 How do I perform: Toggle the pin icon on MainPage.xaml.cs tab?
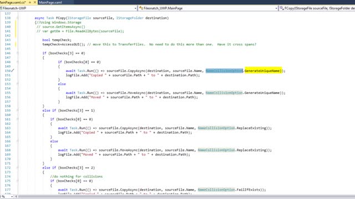click(30, 2)
